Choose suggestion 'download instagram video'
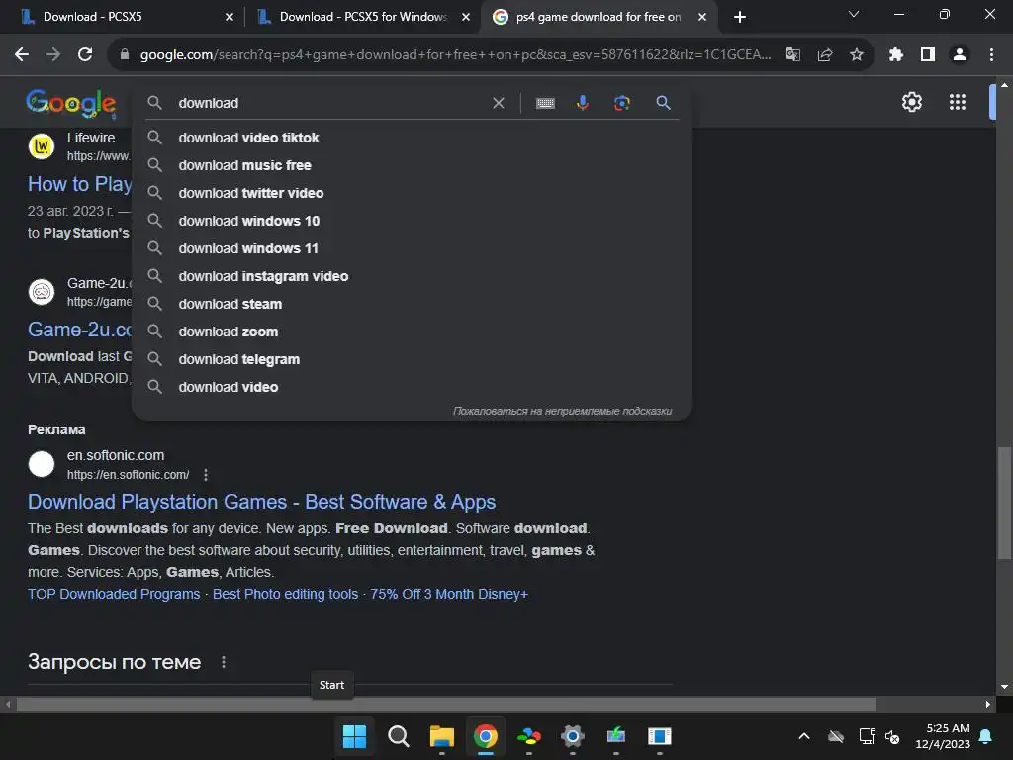1013x760 pixels. click(x=412, y=277)
